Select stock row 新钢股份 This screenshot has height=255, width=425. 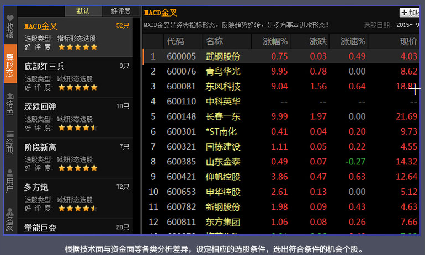tap(281, 207)
